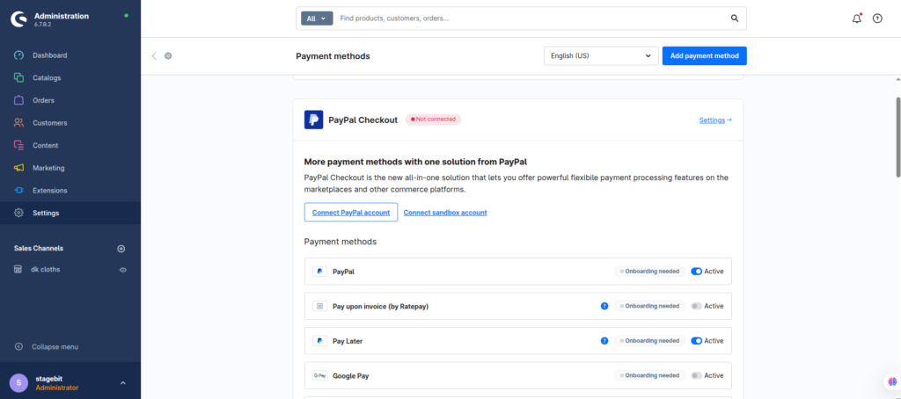Collapse the sidebar menu
The image size is (901, 399).
[55, 347]
